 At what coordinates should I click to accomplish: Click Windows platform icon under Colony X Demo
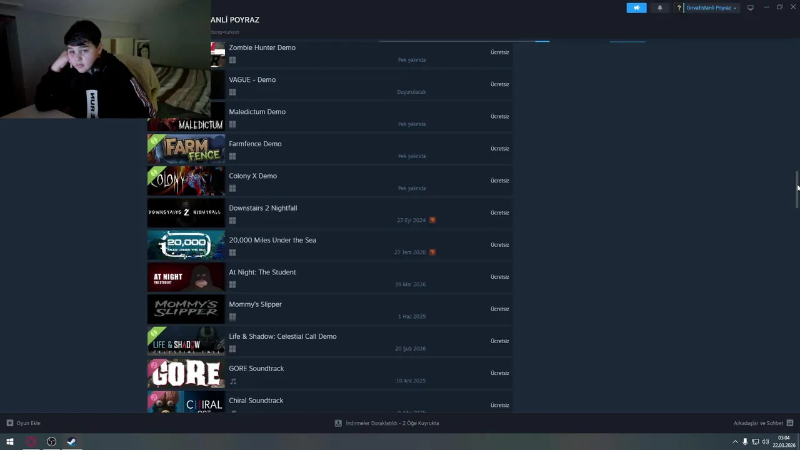[232, 188]
